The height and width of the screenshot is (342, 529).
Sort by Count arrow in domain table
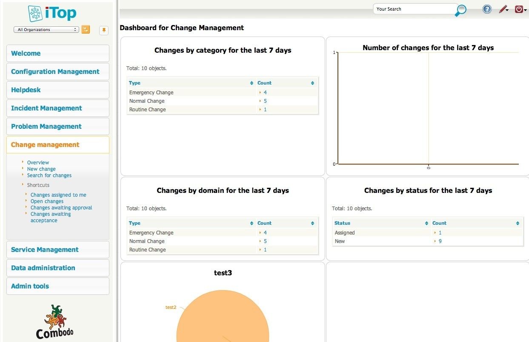coord(312,223)
